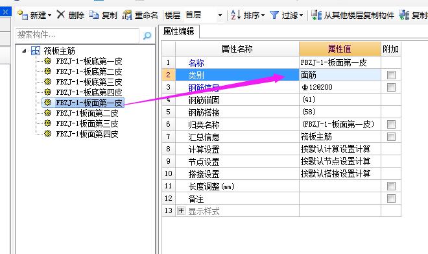Viewport: 428px width, 254px height.
Task: Toggle 附加 checkbox for 类别 row
Action: tap(391, 75)
